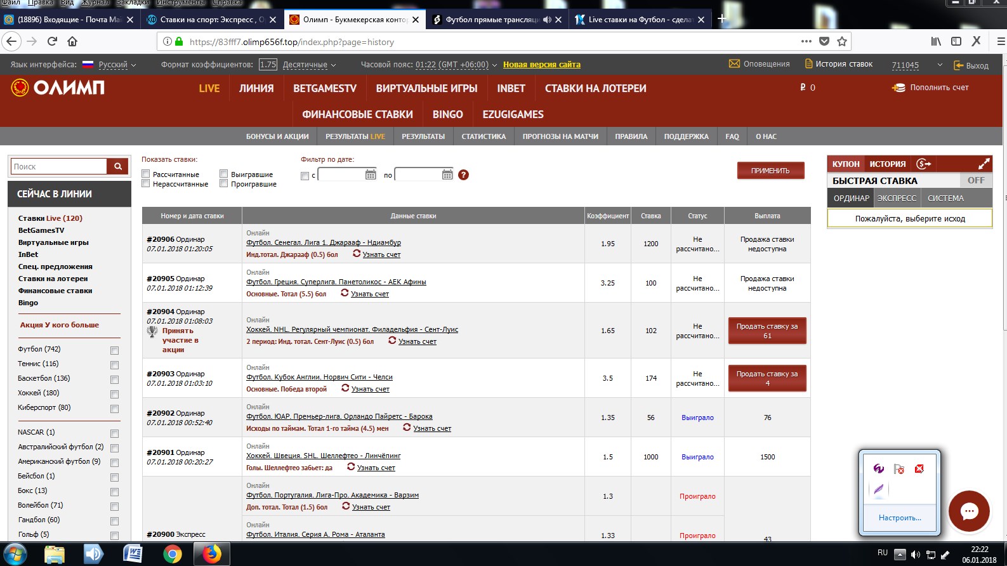
Task: Click Настроить… in the tray popup
Action: coord(900,518)
